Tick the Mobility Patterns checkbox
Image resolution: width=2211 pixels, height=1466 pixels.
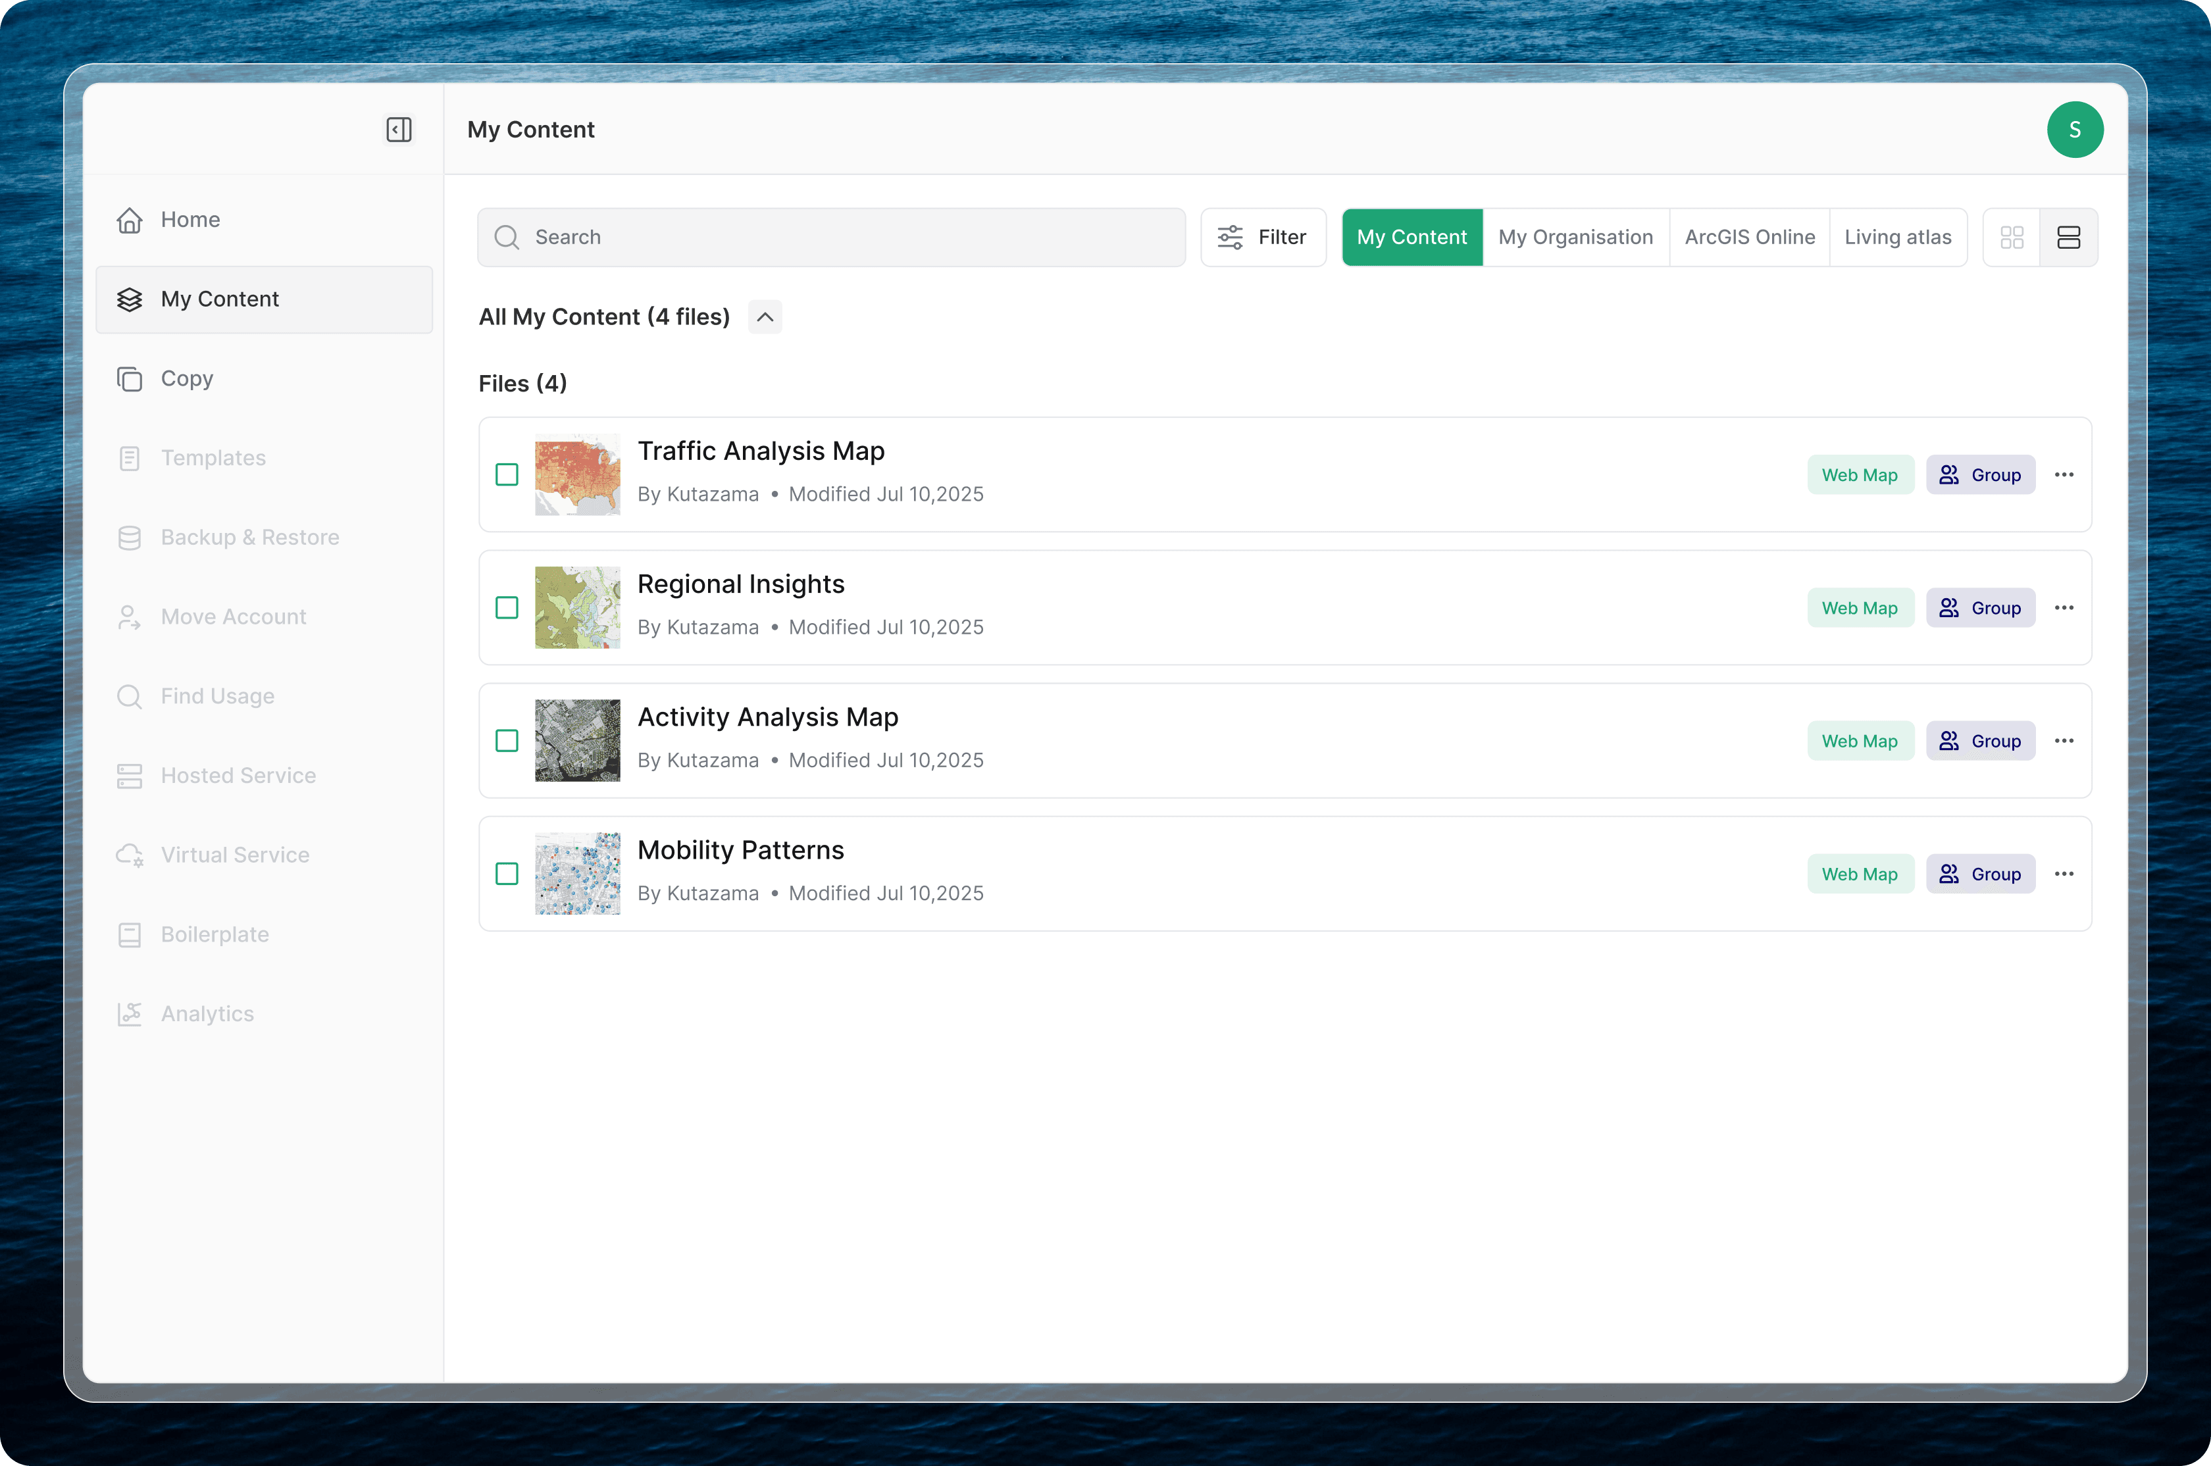pos(507,874)
